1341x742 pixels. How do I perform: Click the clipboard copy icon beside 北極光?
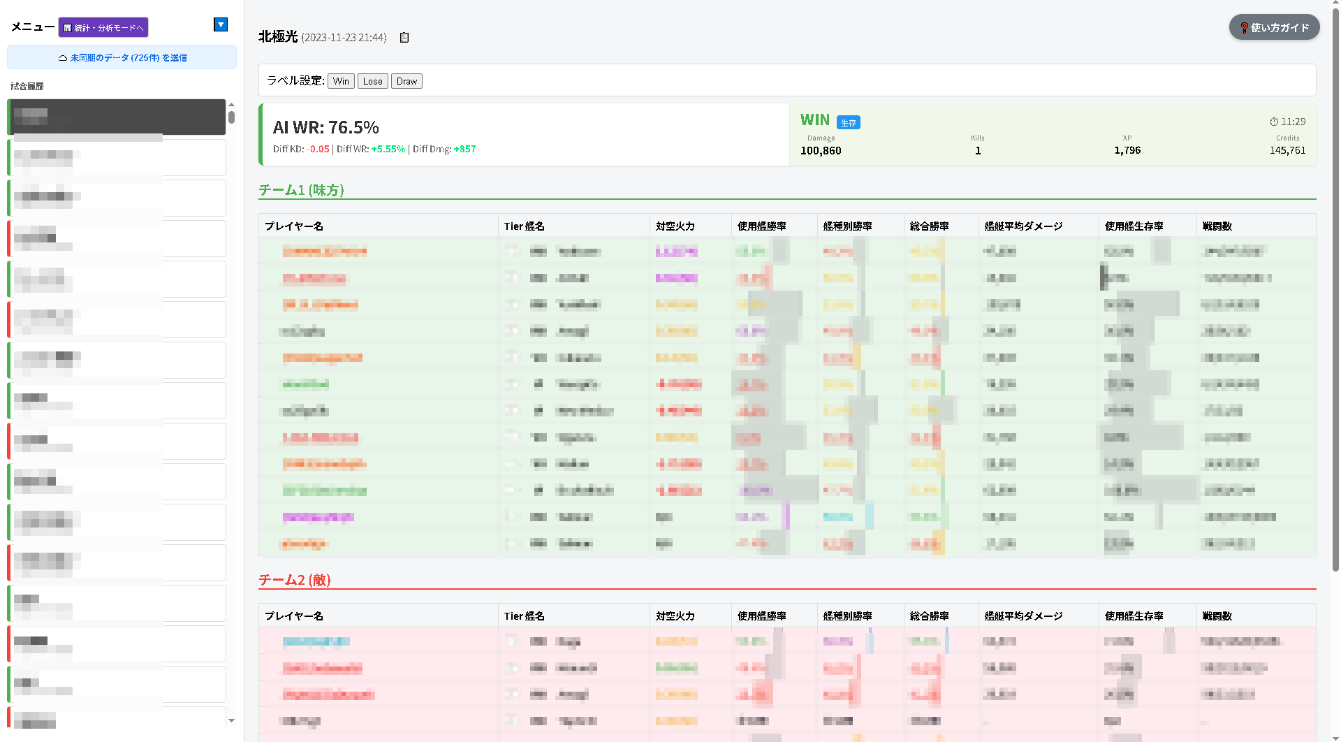tap(404, 38)
